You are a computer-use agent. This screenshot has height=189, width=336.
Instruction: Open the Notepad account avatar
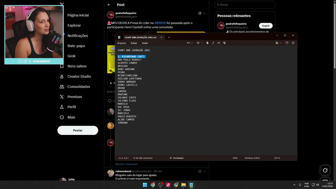tap(287, 43)
